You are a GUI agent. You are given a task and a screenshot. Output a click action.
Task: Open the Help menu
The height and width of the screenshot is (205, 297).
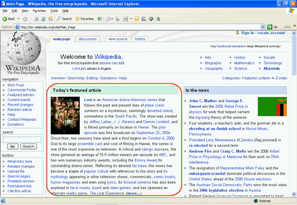tap(65, 11)
